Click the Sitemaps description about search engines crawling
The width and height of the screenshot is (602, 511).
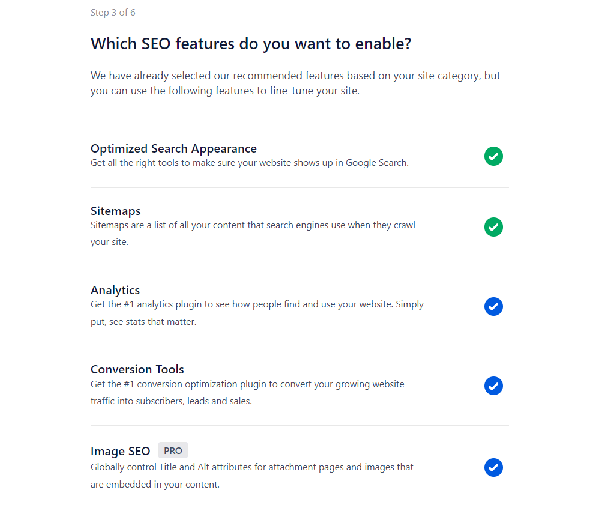click(253, 234)
